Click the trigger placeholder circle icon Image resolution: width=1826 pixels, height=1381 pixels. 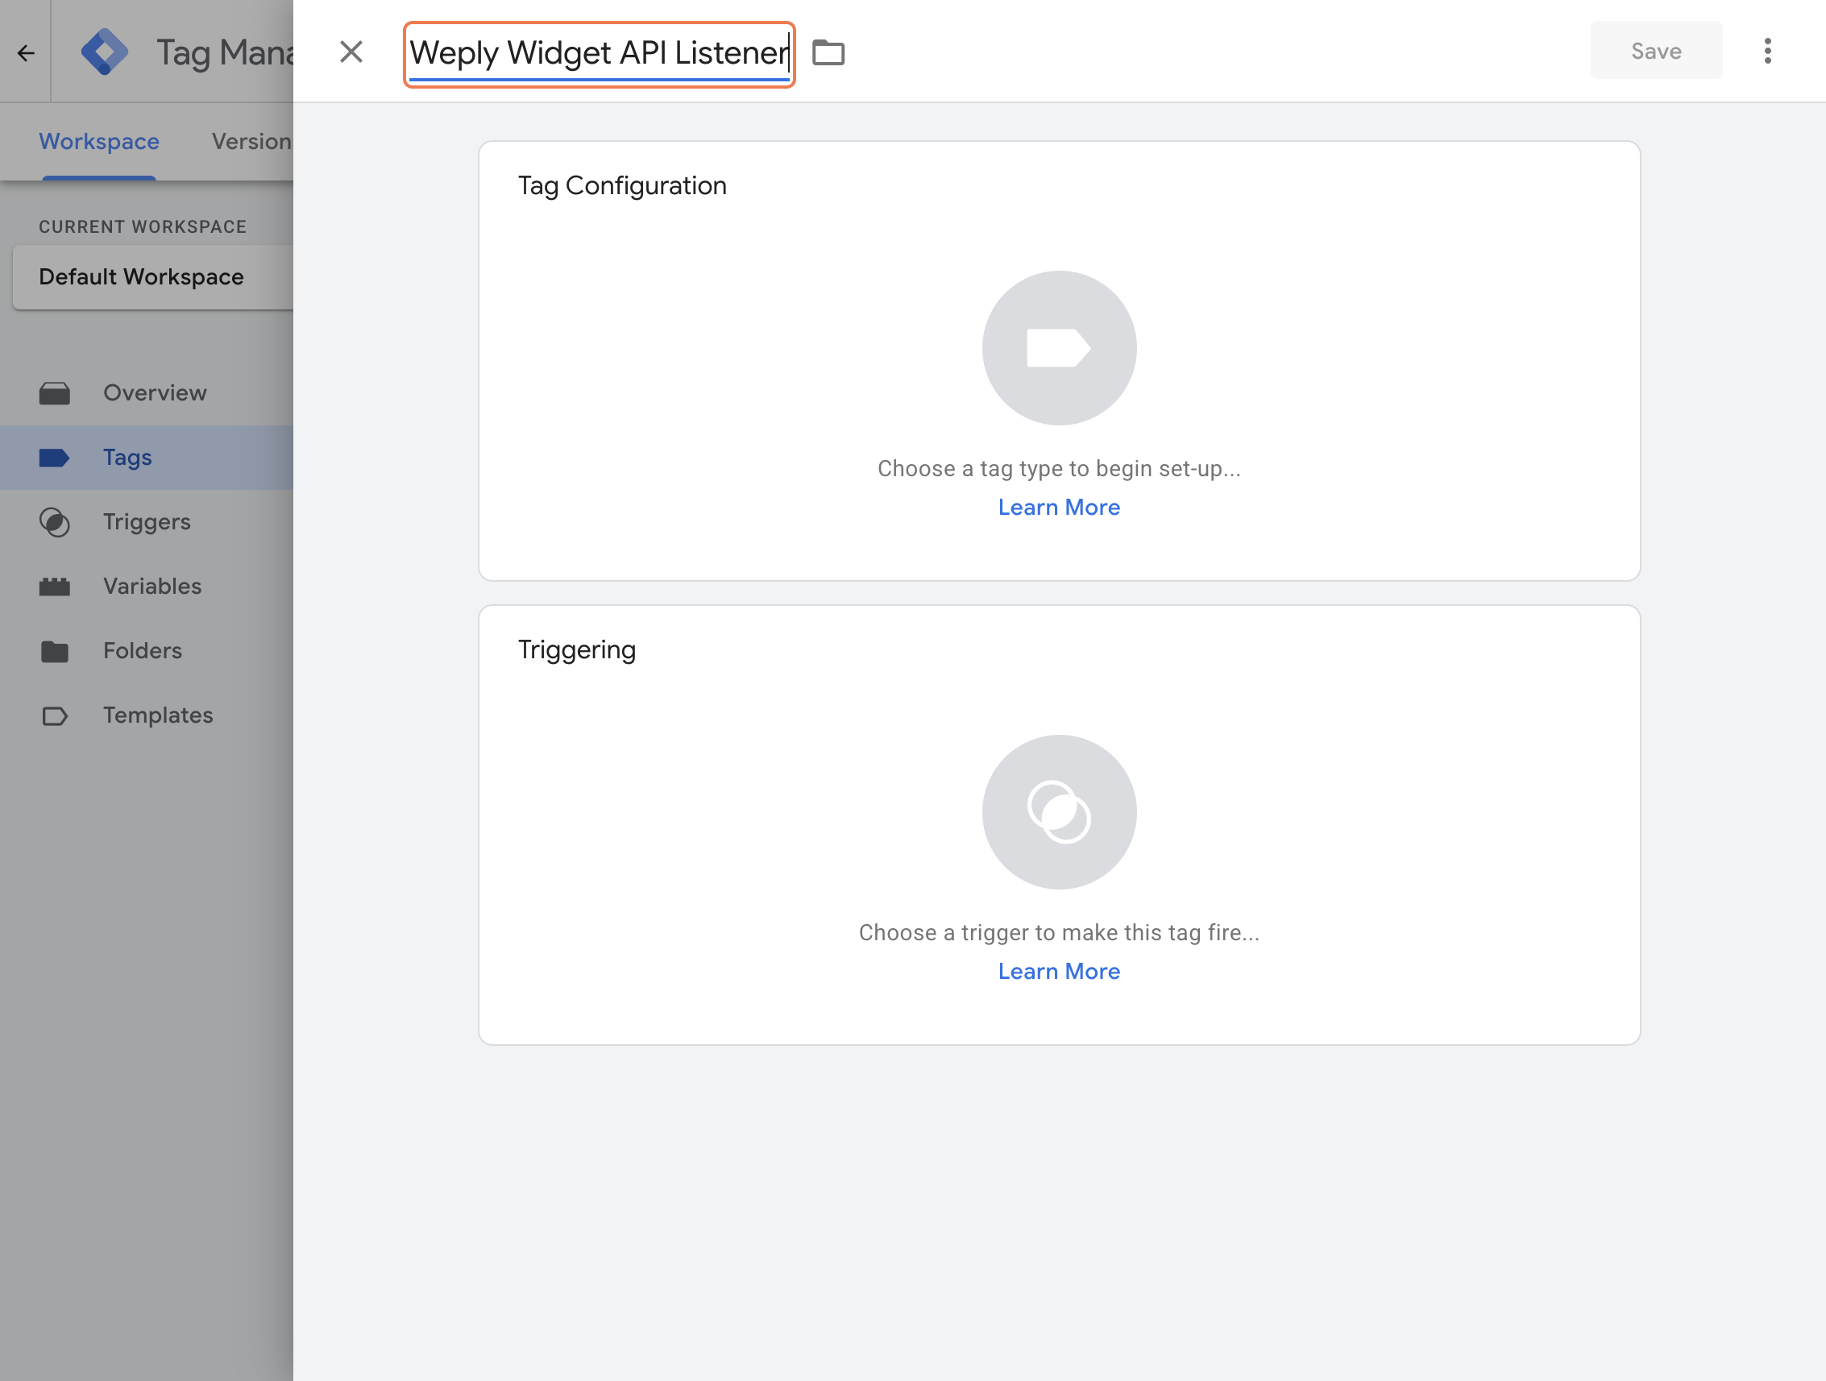click(x=1058, y=811)
